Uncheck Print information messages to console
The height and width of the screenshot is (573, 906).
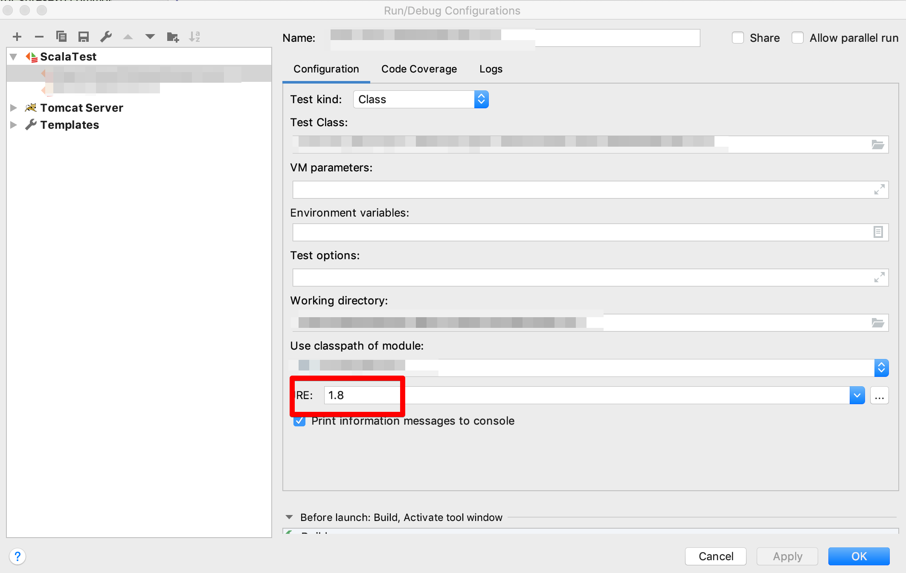pyautogui.click(x=299, y=421)
